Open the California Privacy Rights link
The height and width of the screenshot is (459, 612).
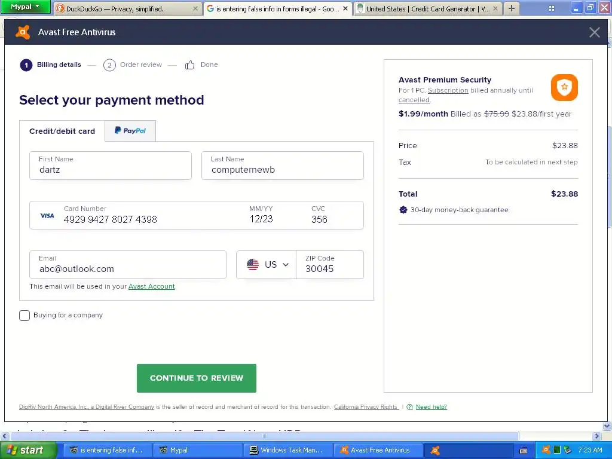[x=366, y=406]
